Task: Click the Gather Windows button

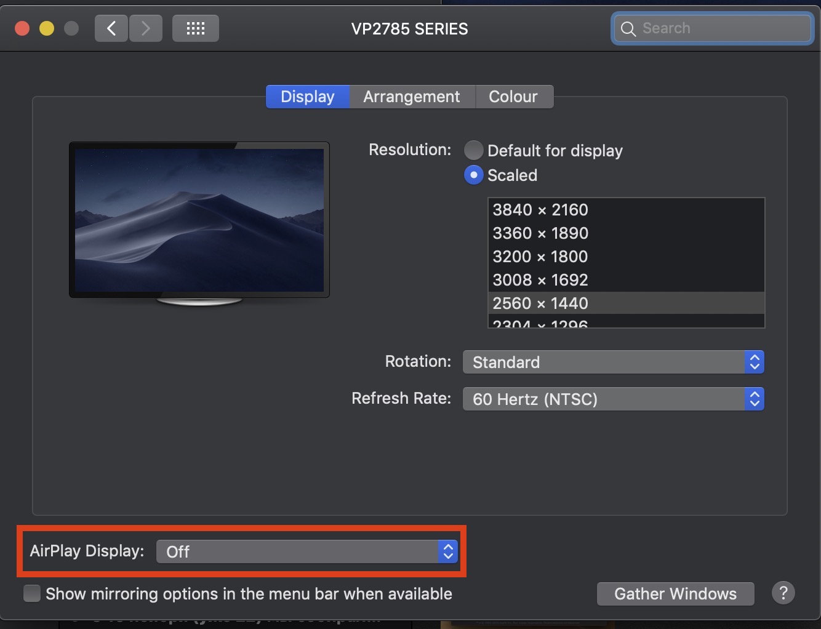Action: click(675, 594)
